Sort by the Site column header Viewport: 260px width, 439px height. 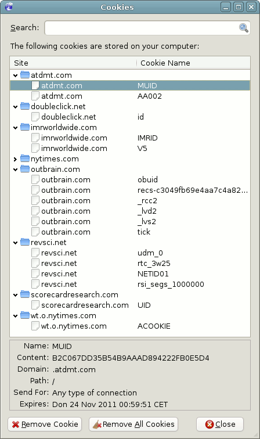coord(73,63)
